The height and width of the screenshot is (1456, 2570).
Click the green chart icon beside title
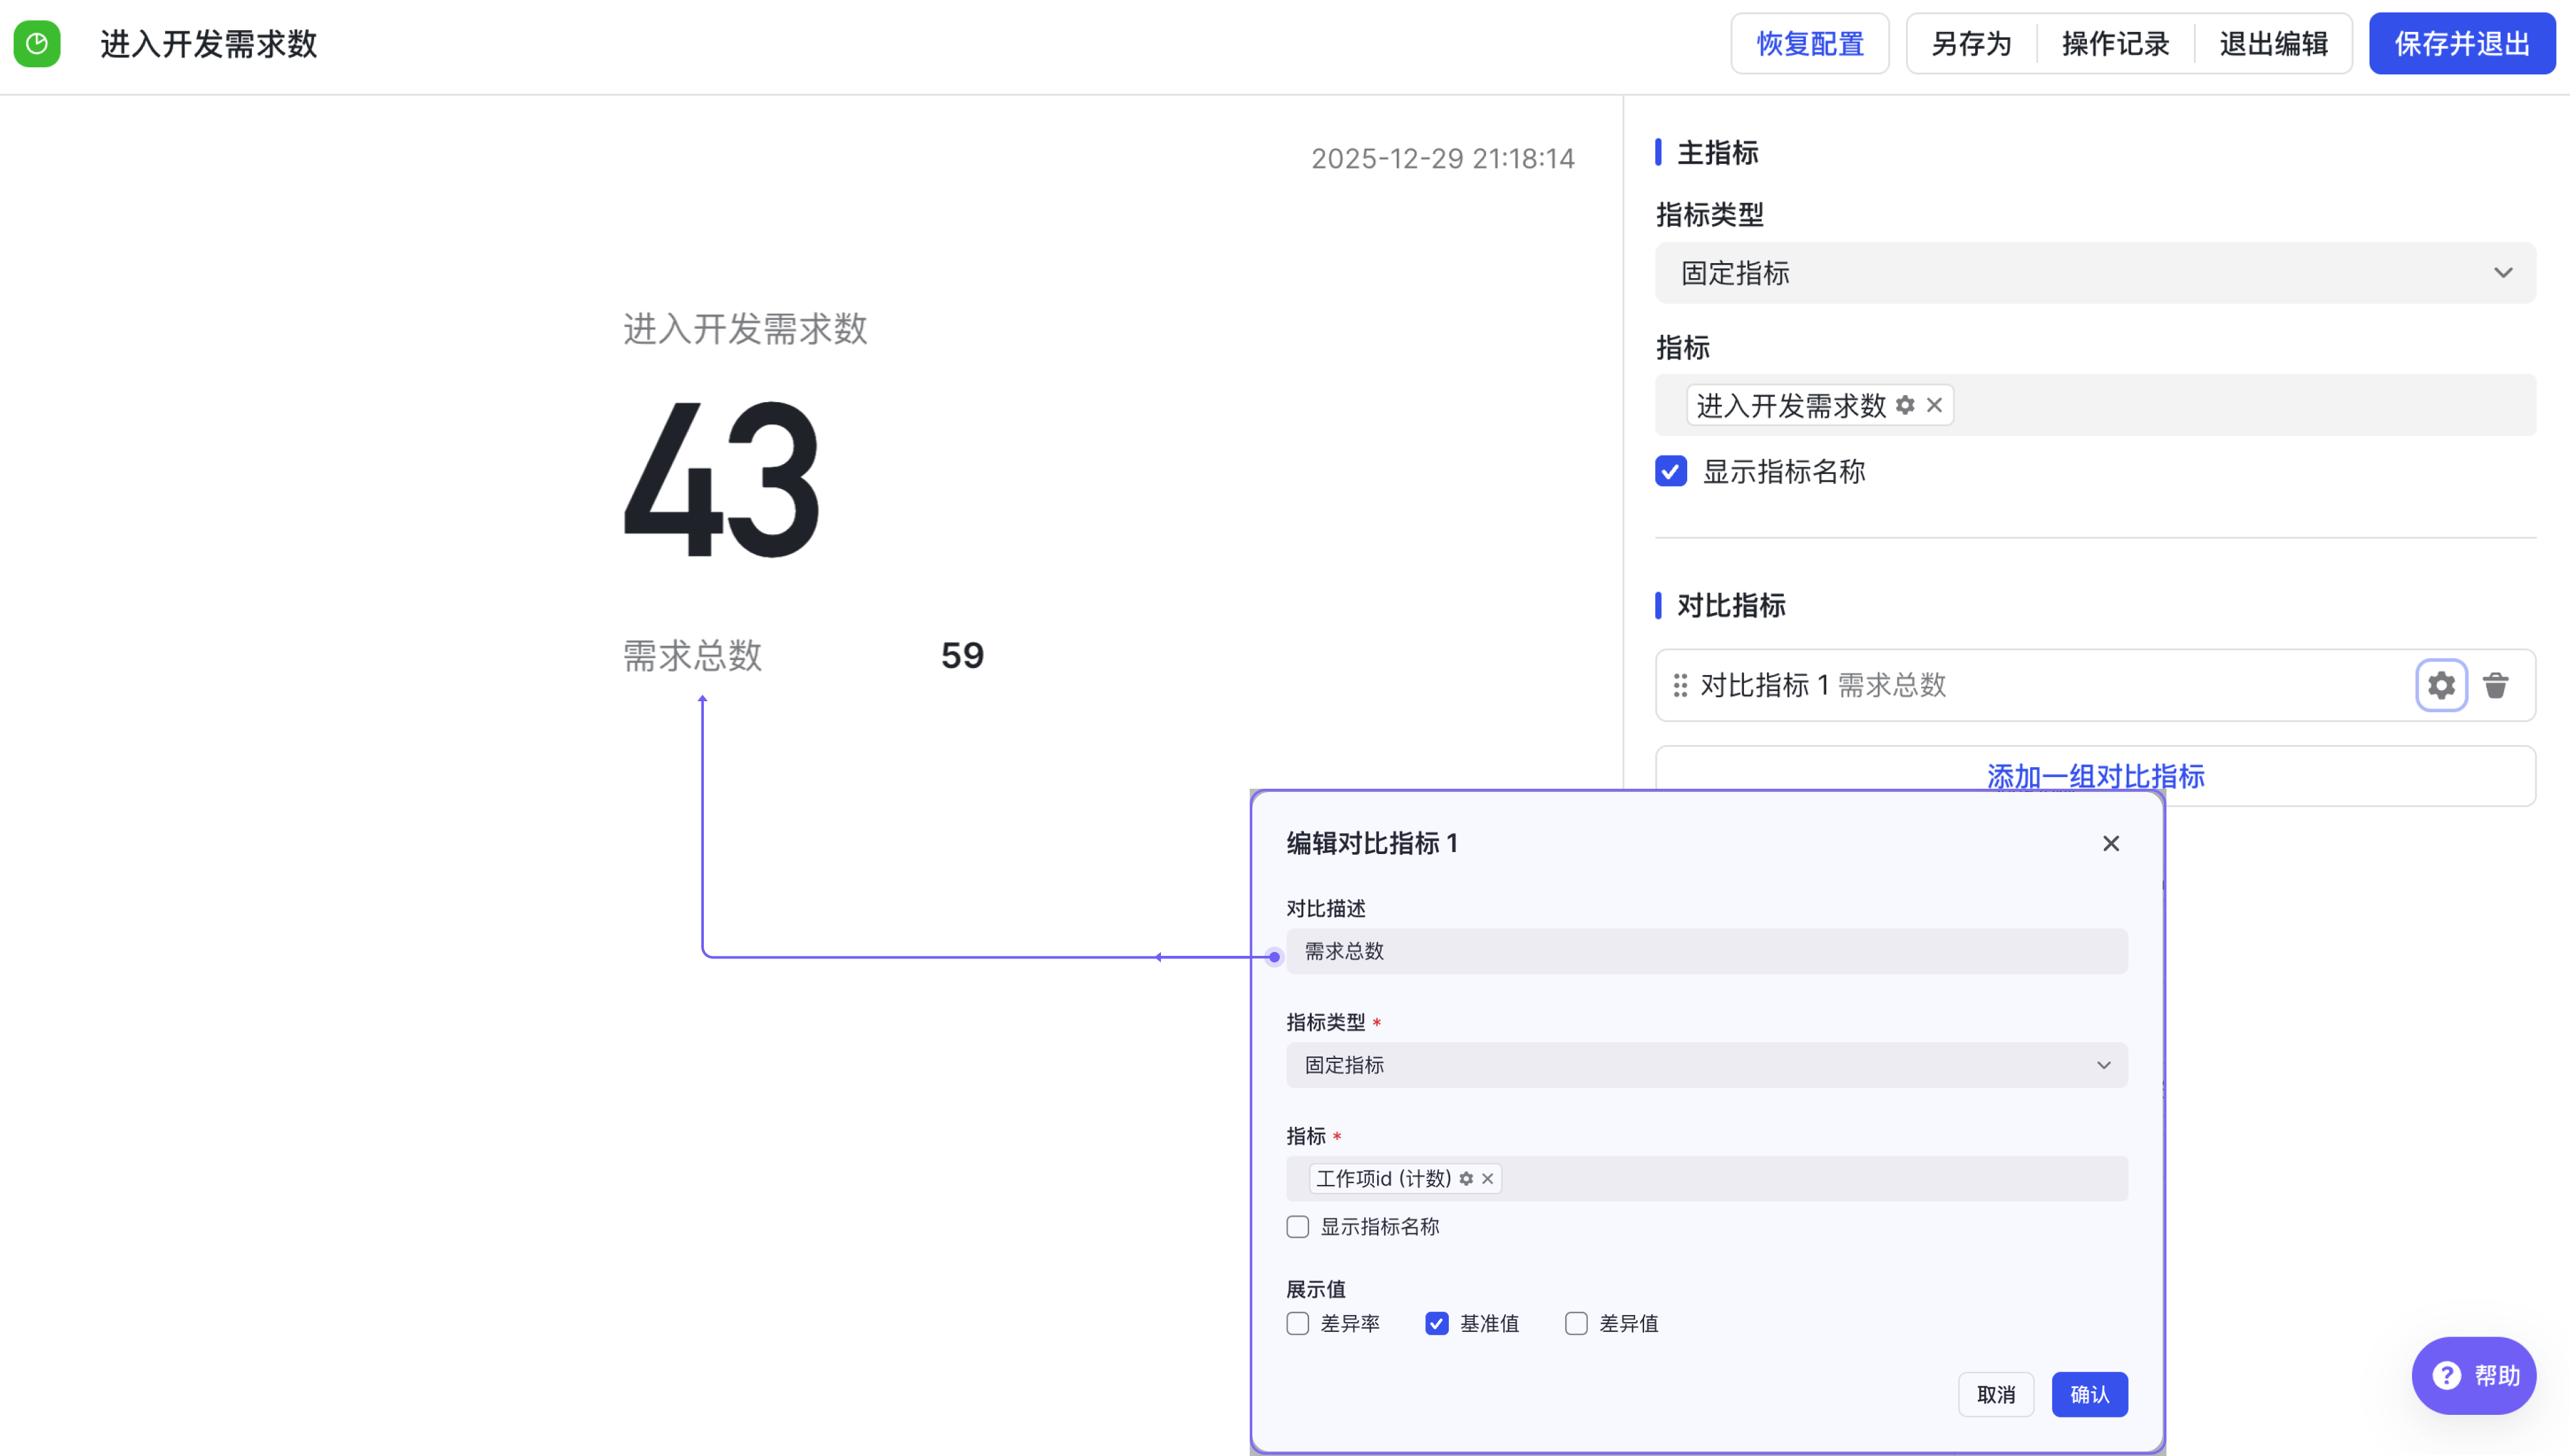[37, 44]
